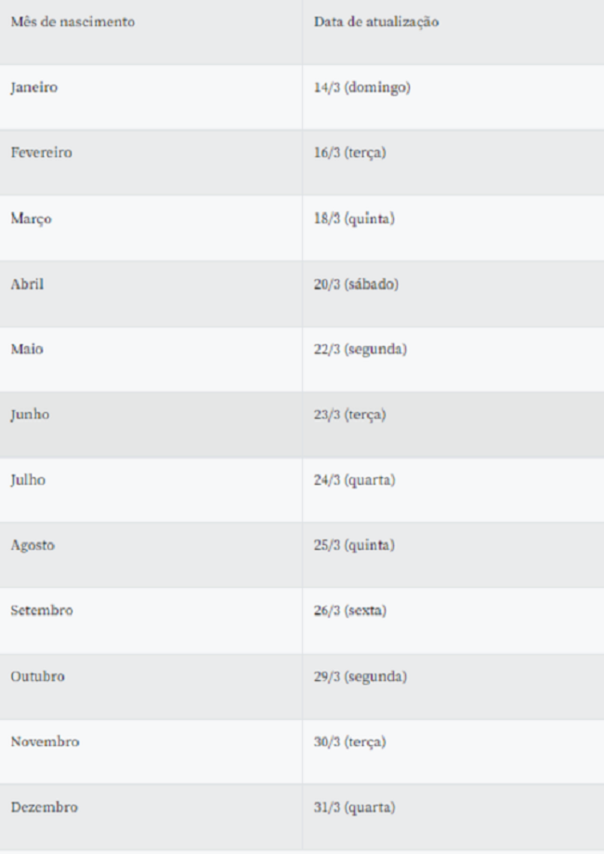Select the Abril month cell
Screen dimensions: 604x854
point(151,294)
